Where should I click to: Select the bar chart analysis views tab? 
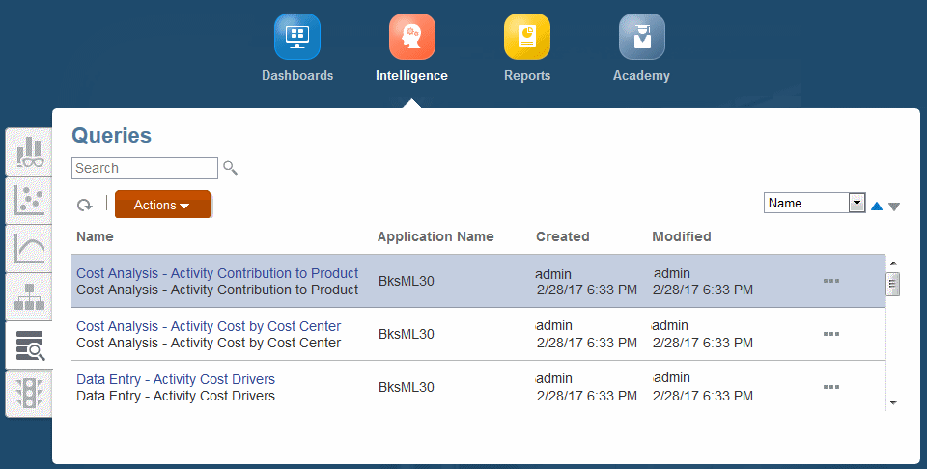tap(29, 152)
